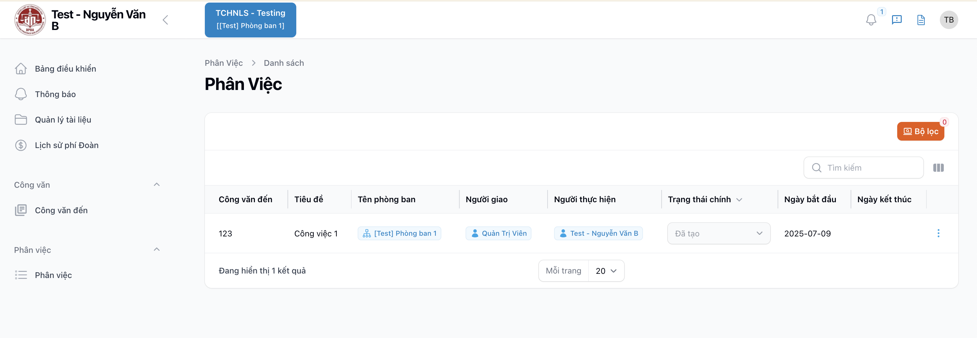The image size is (977, 338).
Task: Collapse sidebar with the left chevron
Action: [x=165, y=20]
